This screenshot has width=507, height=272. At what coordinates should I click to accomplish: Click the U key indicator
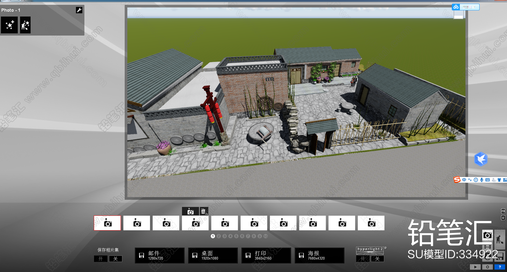pos(503,218)
